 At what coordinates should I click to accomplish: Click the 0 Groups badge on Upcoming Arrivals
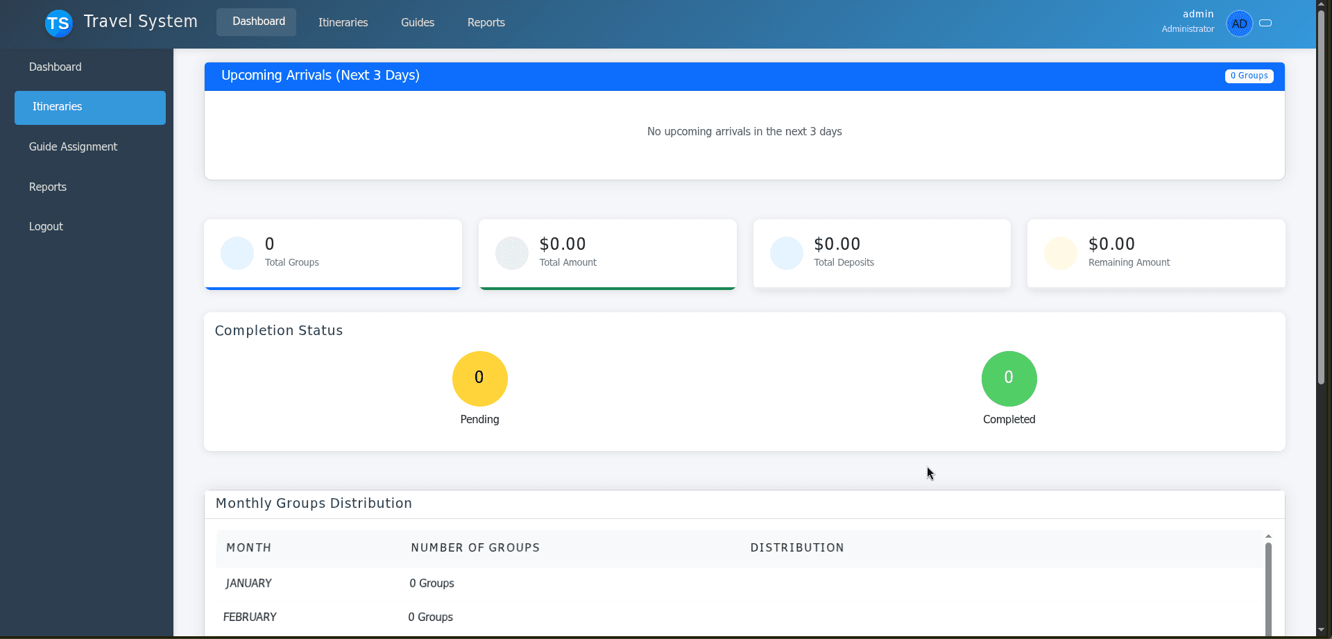pos(1249,76)
